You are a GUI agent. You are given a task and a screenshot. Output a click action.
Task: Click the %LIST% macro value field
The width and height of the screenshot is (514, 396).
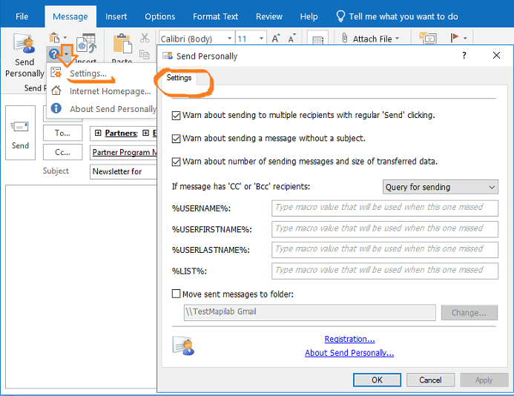(x=385, y=271)
